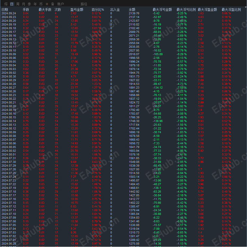
Task: Click the 2024.09.19 date cell
Action: click(9, 24)
